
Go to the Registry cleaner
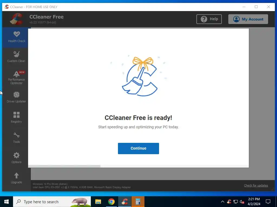(x=16, y=118)
